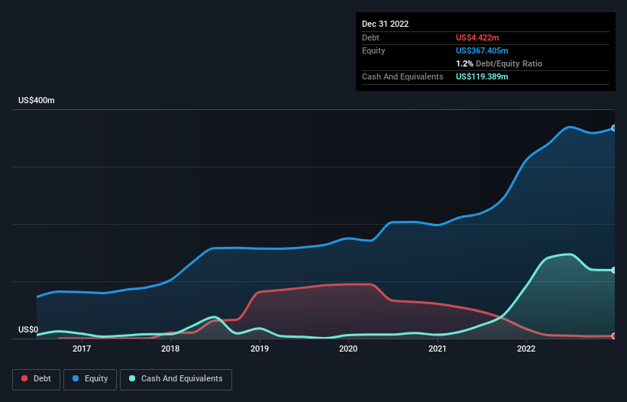
Task: Select the Cash end-point marker at Dec 2022
Action: (614, 271)
